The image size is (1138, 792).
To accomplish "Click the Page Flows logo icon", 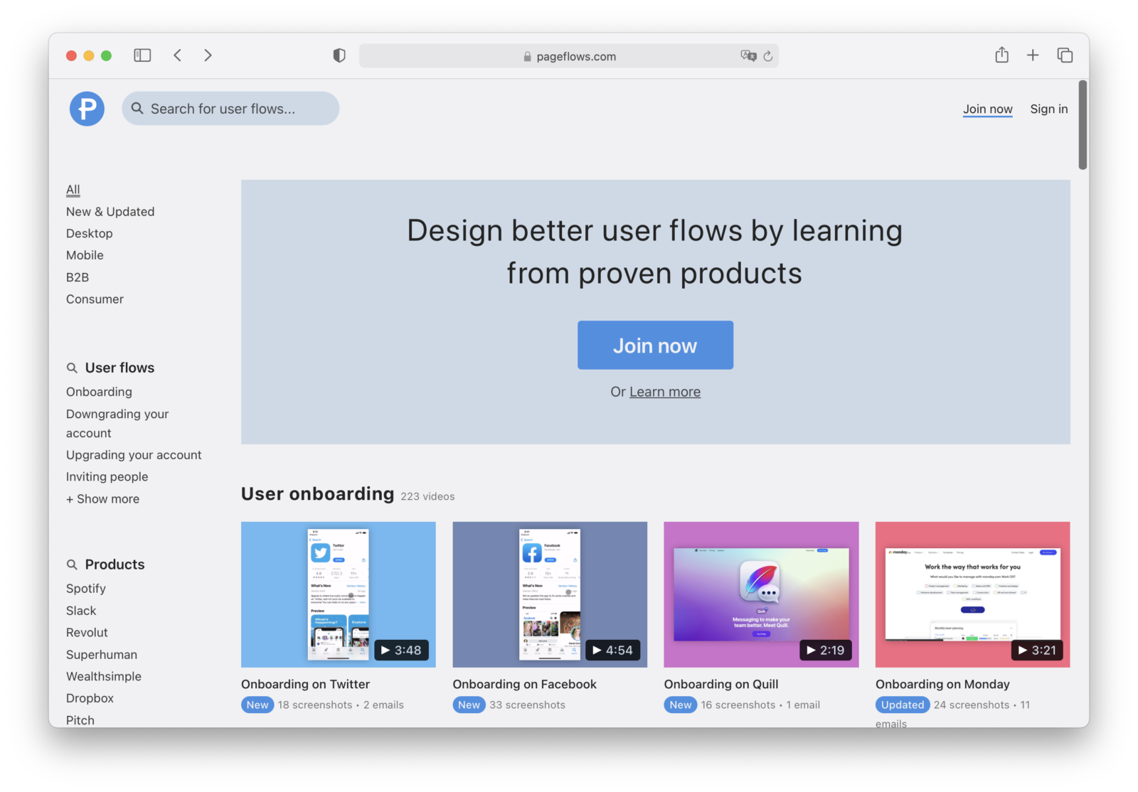I will tap(87, 109).
